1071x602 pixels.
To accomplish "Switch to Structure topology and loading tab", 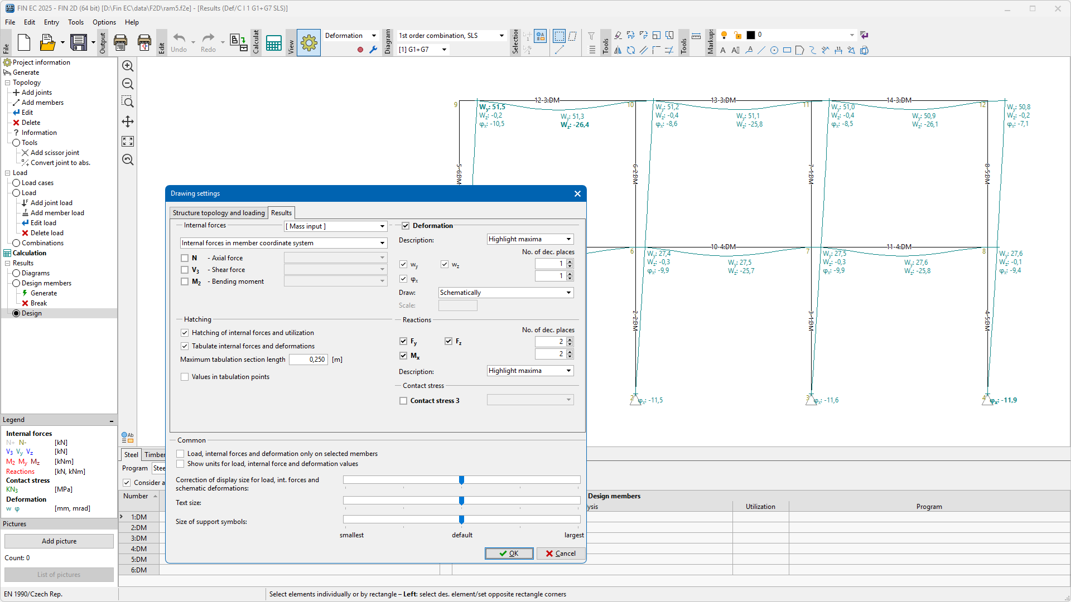I will coord(219,213).
